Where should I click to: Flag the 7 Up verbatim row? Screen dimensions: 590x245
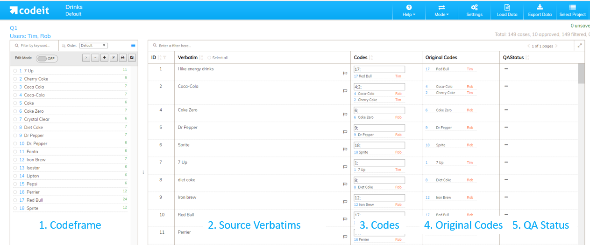pos(345,167)
